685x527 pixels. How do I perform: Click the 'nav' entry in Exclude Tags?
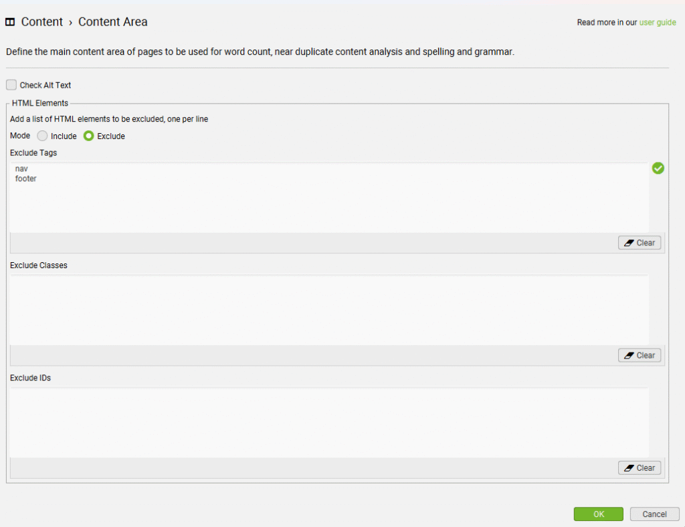coord(21,169)
